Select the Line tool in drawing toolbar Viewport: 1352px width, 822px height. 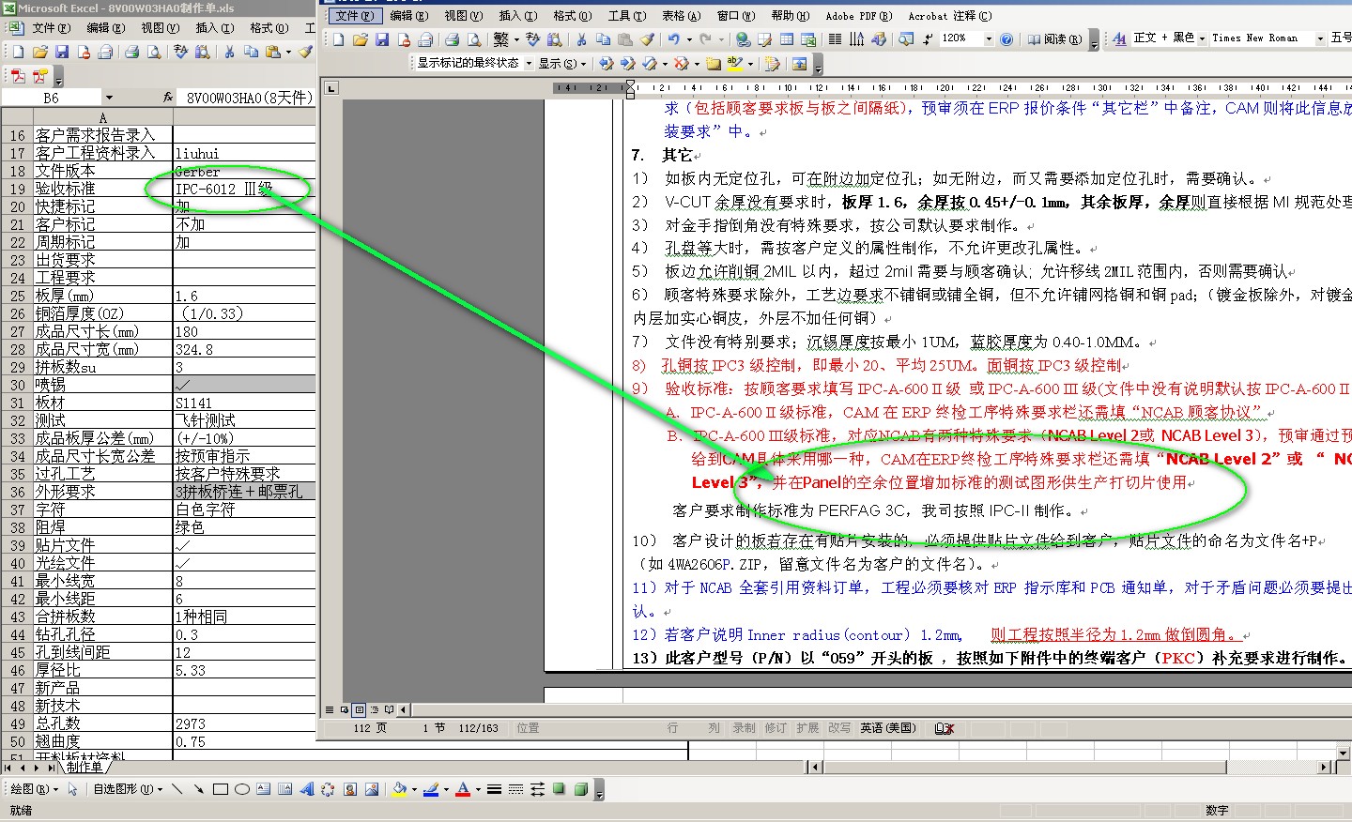(x=177, y=789)
